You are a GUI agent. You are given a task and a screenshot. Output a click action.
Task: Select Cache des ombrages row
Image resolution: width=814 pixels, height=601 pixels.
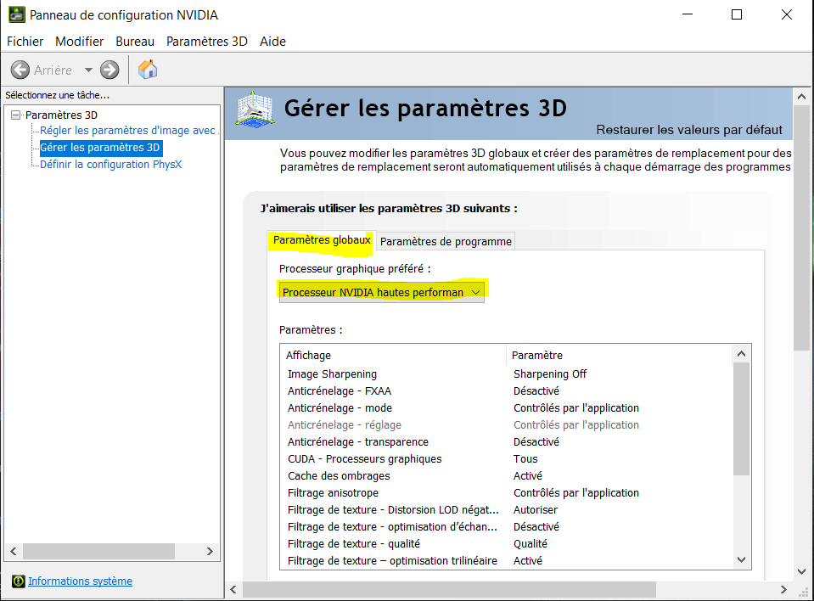point(508,476)
